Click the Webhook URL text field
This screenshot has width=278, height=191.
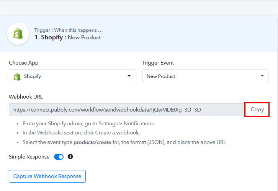[127, 110]
